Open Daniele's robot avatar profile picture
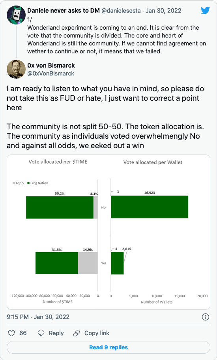Viewport: 217px width, 360px height. (x=16, y=15)
